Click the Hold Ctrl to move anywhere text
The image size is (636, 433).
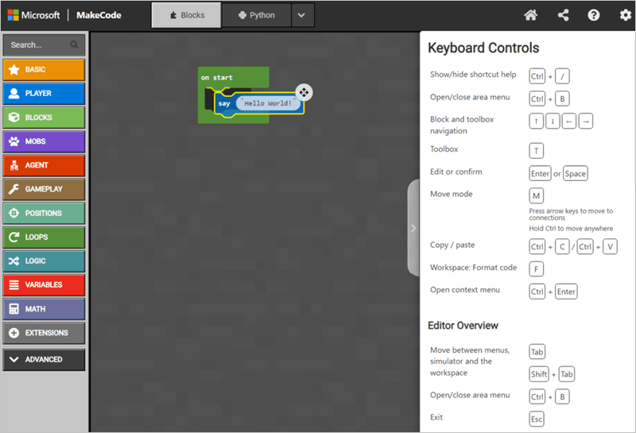tap(571, 229)
